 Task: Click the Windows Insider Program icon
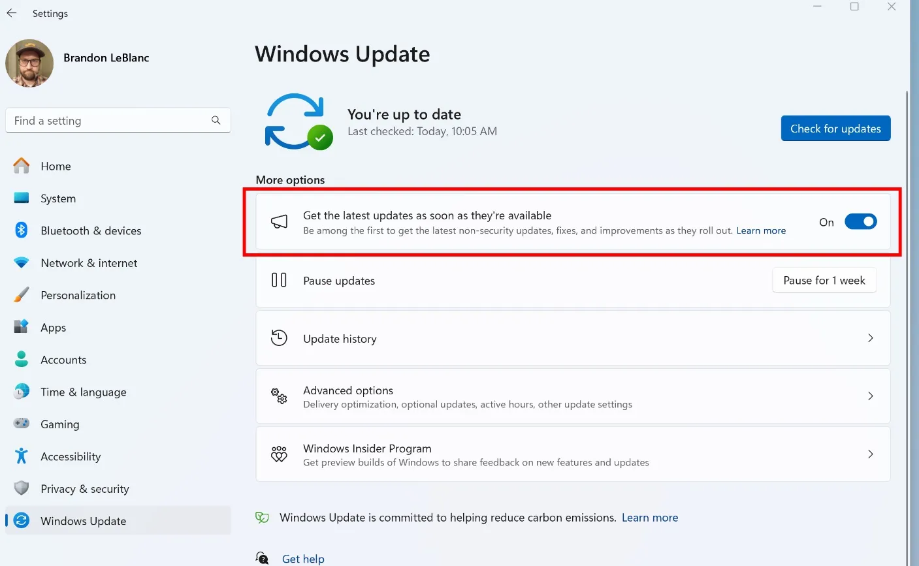click(279, 454)
